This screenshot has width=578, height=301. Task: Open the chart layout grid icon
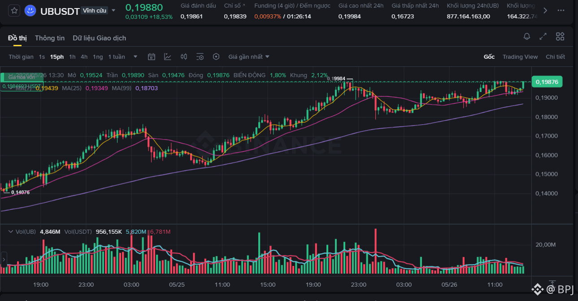pyautogui.click(x=560, y=36)
